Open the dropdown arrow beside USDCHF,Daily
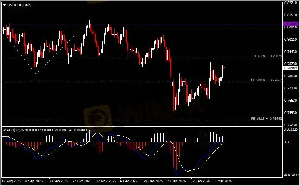300x186 pixels. 4,5
